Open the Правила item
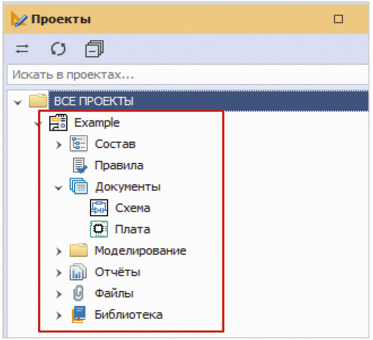 pos(119,166)
